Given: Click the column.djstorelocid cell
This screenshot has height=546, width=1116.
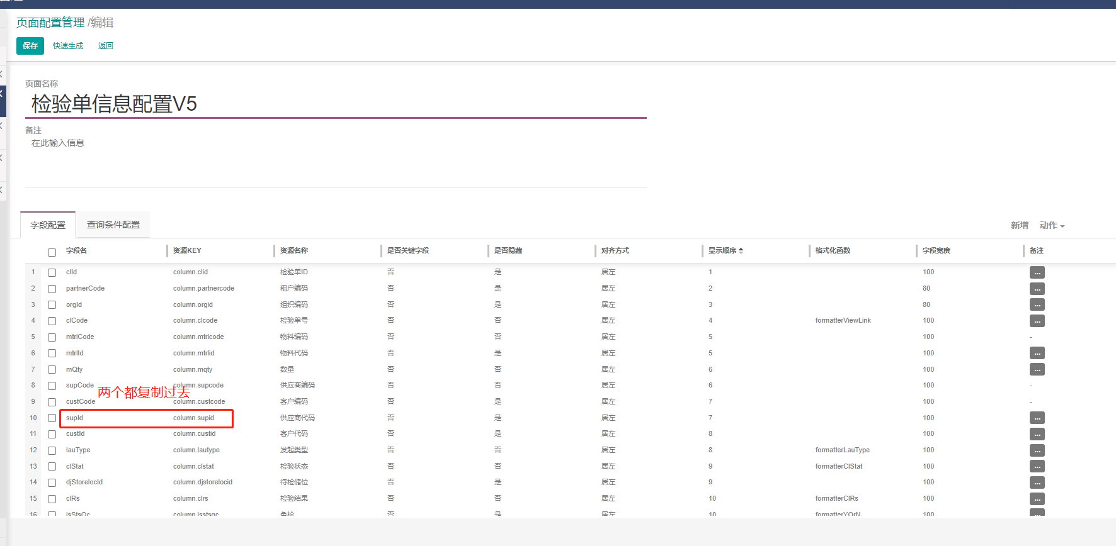Looking at the screenshot, I should click(x=203, y=482).
